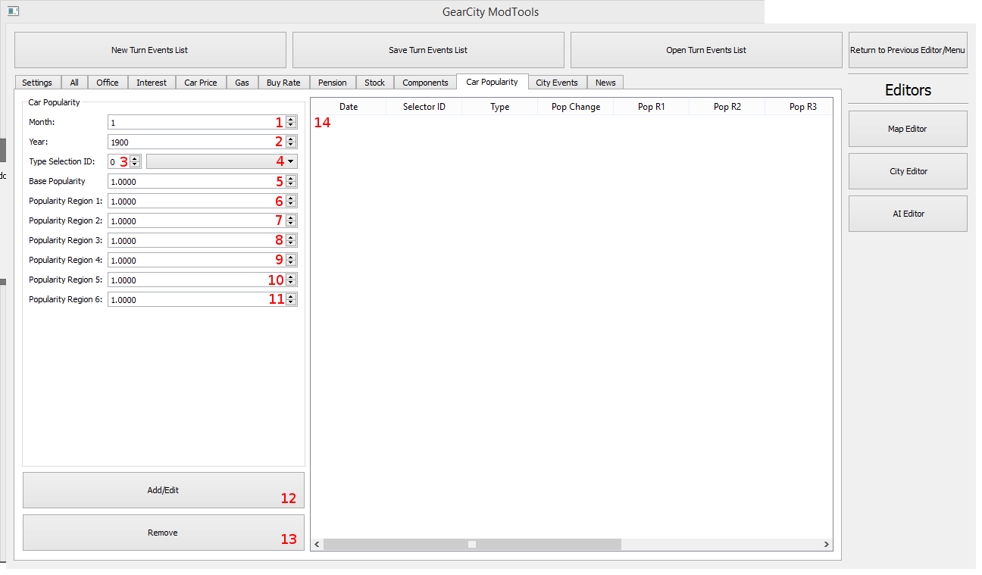Open the Stock tab
The image size is (982, 575).
(x=374, y=83)
